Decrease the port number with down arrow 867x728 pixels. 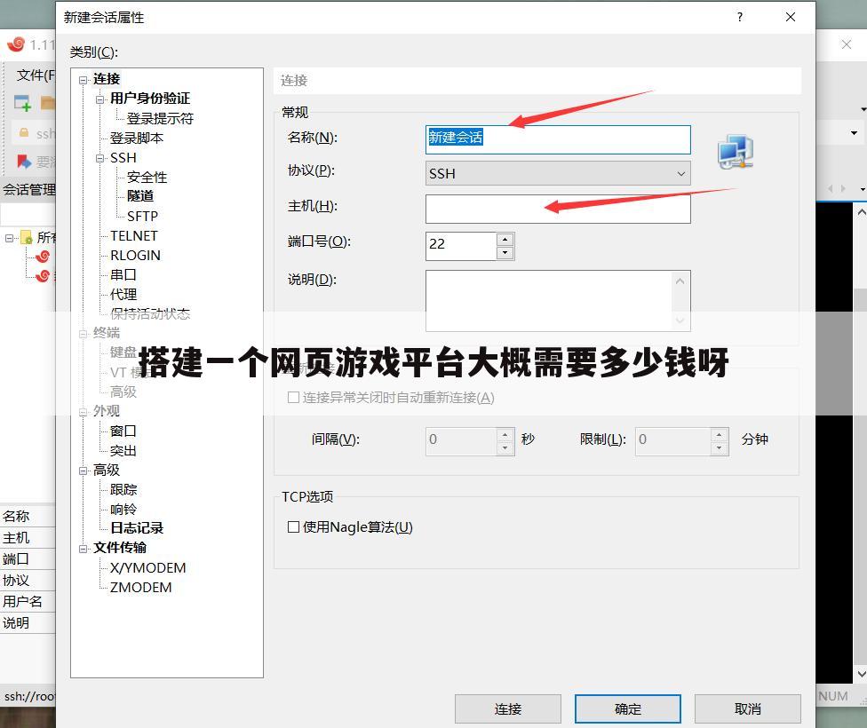point(505,253)
